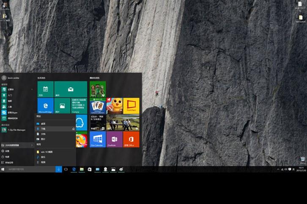Screen dimensions: 307x204
Task: Unpin Downloads using the pin icon
Action: click(73, 129)
